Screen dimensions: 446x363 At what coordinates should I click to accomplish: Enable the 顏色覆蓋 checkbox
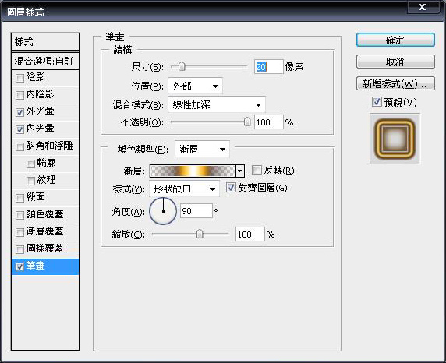19,215
